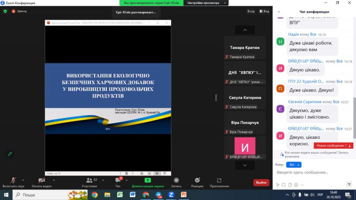Screen dimensions: 356x200
Task: Click the green annotation pencil icon
Action: coord(10,154)
